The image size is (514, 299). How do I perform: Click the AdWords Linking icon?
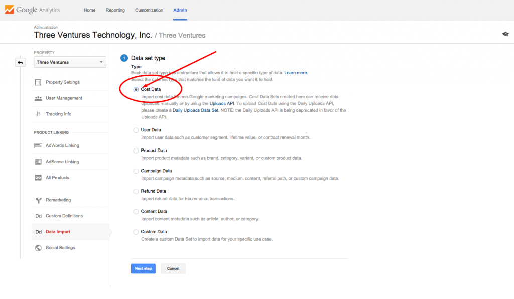[x=38, y=145]
